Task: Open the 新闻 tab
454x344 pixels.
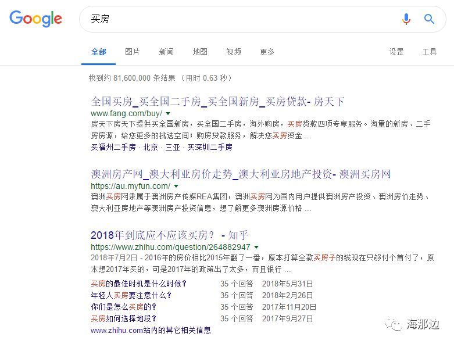Action: pos(166,52)
